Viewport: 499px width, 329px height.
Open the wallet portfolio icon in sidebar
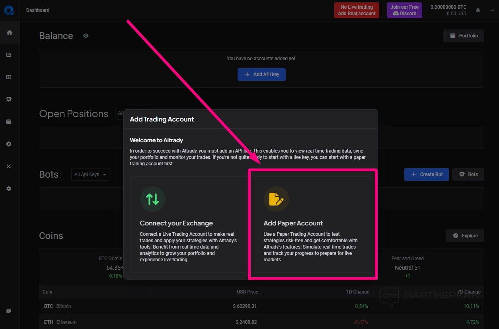(x=9, y=121)
